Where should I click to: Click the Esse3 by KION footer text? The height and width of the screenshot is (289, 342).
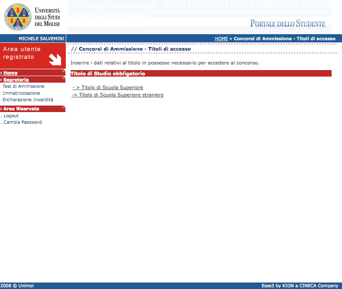click(x=300, y=286)
